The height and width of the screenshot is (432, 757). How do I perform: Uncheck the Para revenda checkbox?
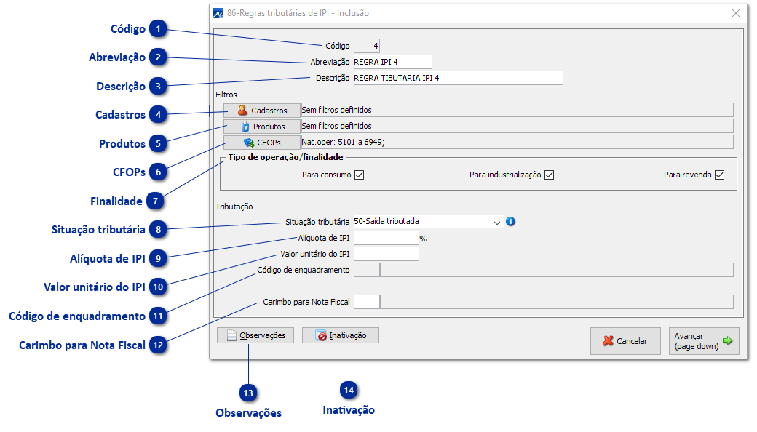coord(719,175)
